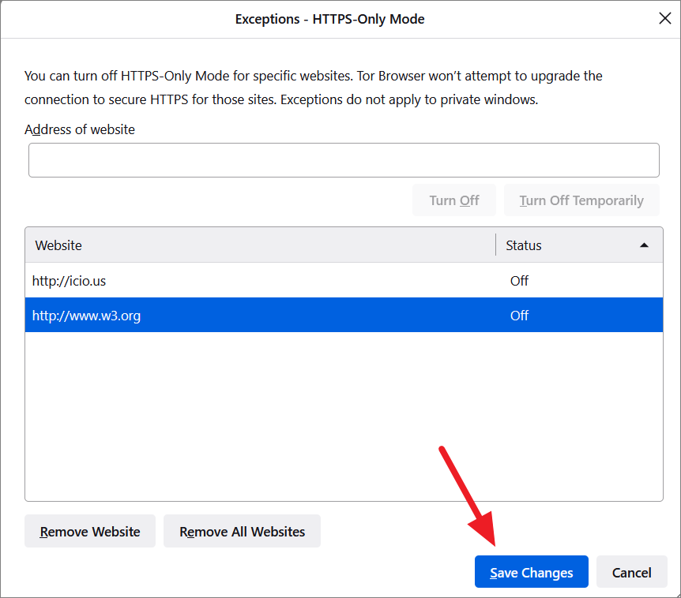The height and width of the screenshot is (598, 681).
Task: Remove the selected website
Action: click(x=90, y=532)
